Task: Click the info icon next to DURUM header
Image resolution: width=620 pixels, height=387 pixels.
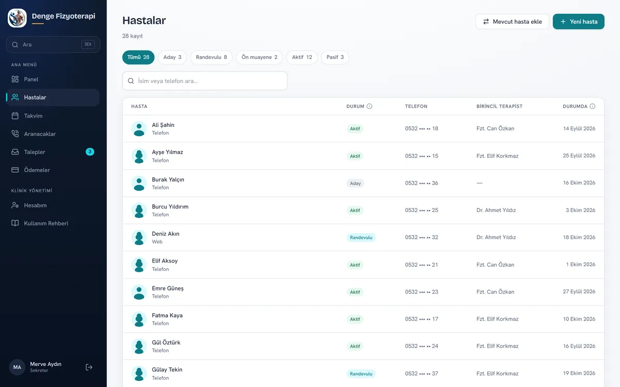Action: (x=369, y=106)
